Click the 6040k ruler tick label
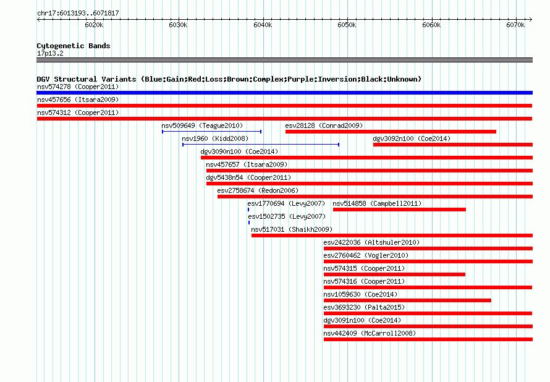The image size is (550, 382). (x=263, y=25)
